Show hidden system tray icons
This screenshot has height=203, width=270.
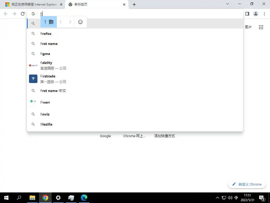pos(218,198)
